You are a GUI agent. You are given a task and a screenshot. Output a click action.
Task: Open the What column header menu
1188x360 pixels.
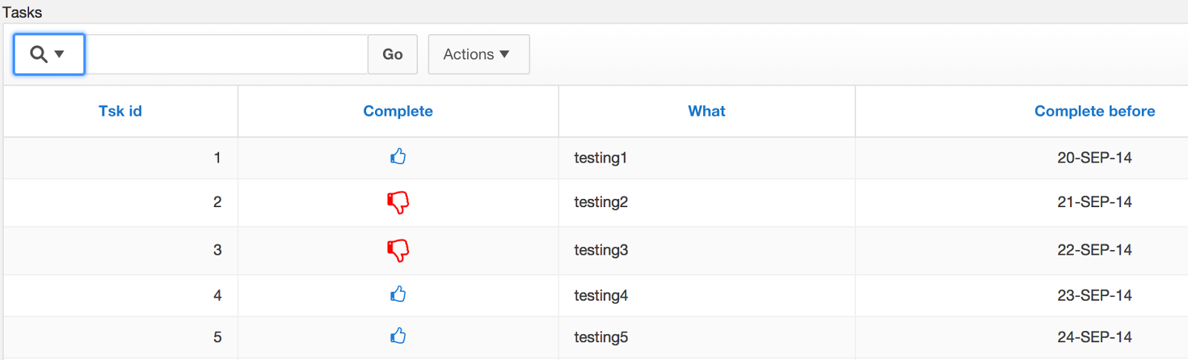706,111
